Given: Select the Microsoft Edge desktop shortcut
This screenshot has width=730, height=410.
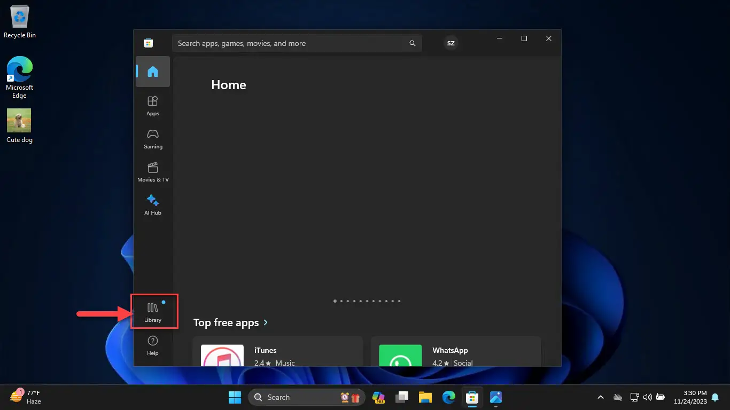Looking at the screenshot, I should point(20,77).
